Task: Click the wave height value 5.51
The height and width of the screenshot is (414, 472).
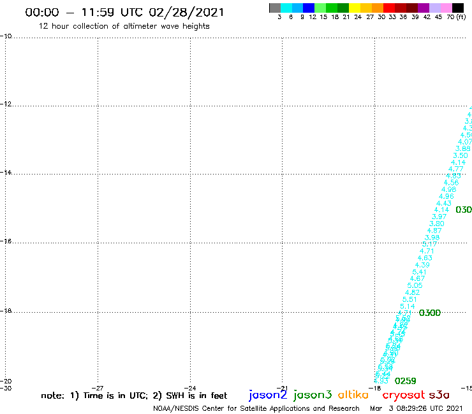Action: [409, 299]
